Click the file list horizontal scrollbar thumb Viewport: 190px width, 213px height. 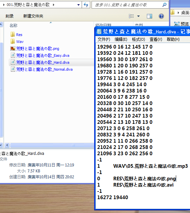click(52, 145)
